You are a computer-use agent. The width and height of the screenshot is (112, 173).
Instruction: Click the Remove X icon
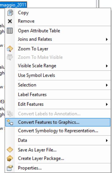10,21
